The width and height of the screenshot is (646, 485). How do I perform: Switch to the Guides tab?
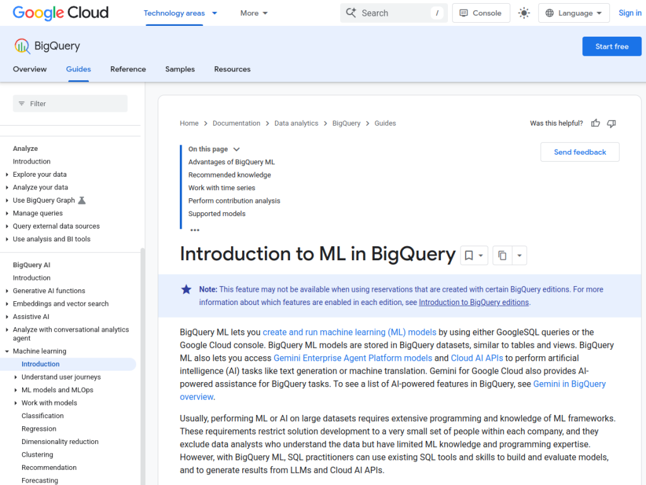point(78,69)
